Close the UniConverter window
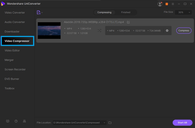This screenshot has height=128, width=195. 191,4
